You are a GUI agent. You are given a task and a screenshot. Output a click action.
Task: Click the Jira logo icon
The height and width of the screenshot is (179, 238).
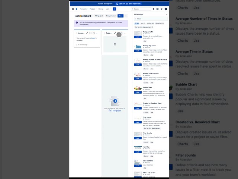click(76, 9)
